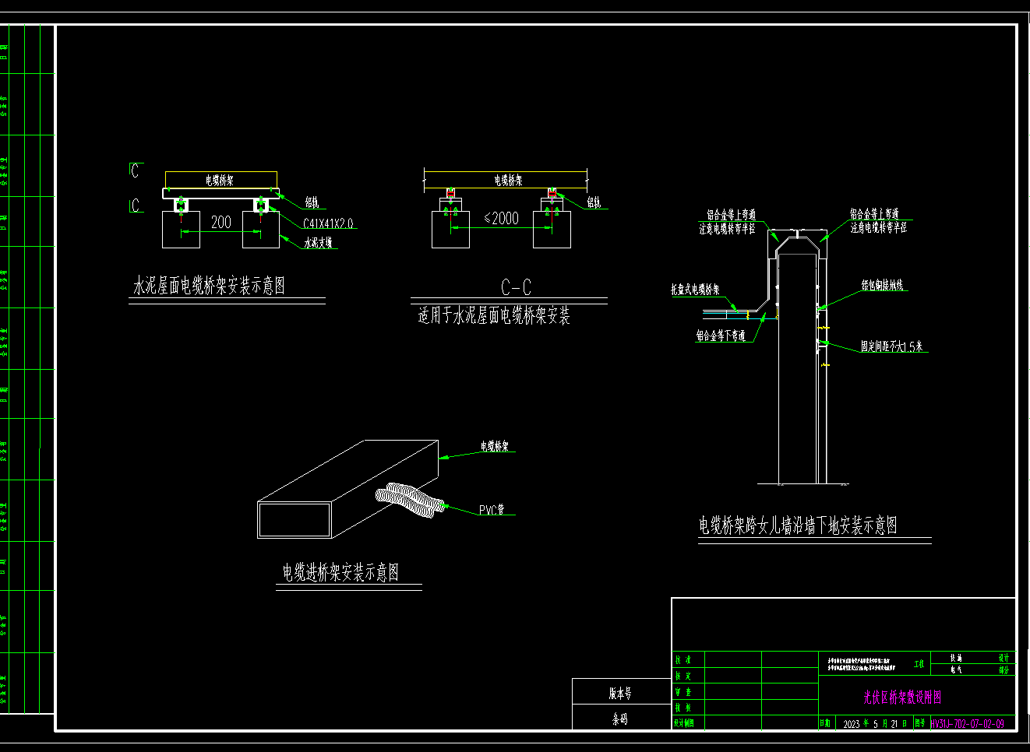Click the 托盘式电缆桥架 label
This screenshot has width=1030, height=752.
696,290
